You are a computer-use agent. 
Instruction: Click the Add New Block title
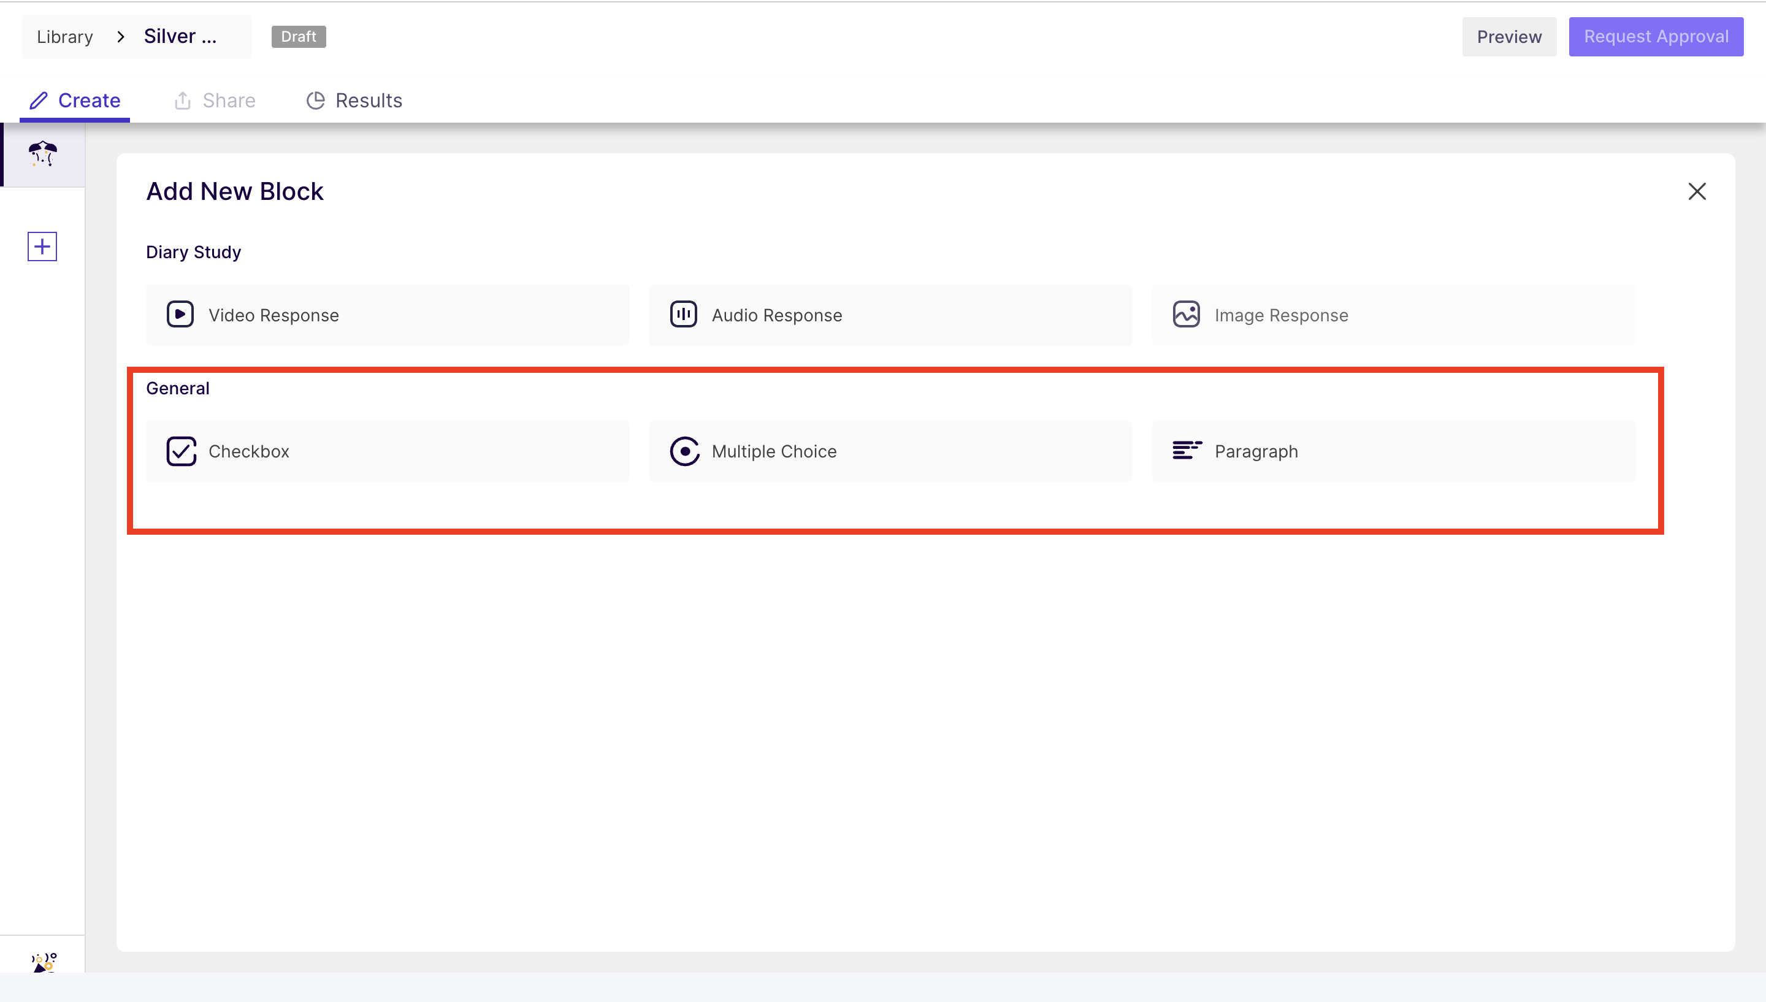[235, 191]
